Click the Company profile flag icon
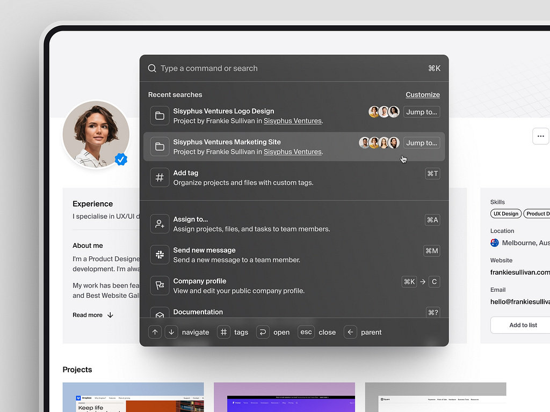The width and height of the screenshot is (550, 412). (x=160, y=285)
